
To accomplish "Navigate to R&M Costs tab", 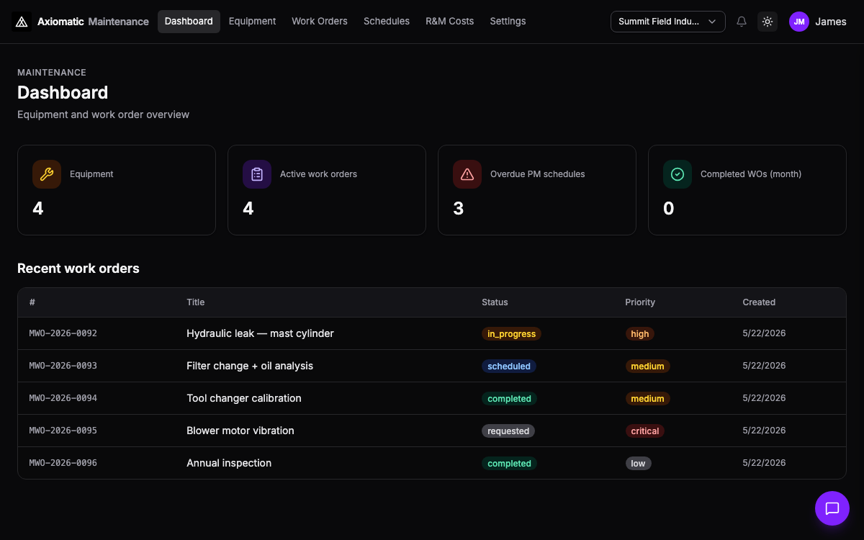I will coord(450,22).
